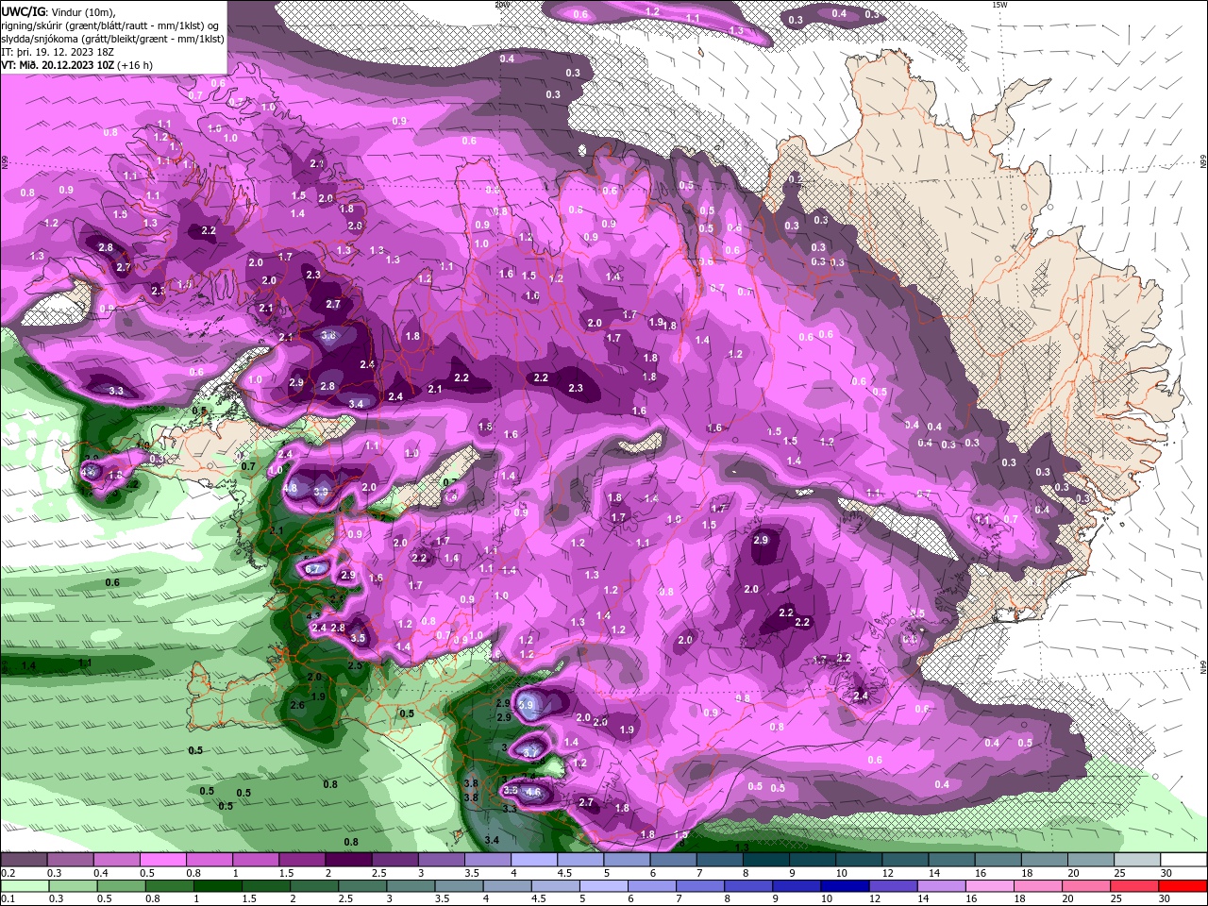This screenshot has width=1208, height=906.
Task: Click the '4.6' precipitation value on the map
Action: pos(533,793)
